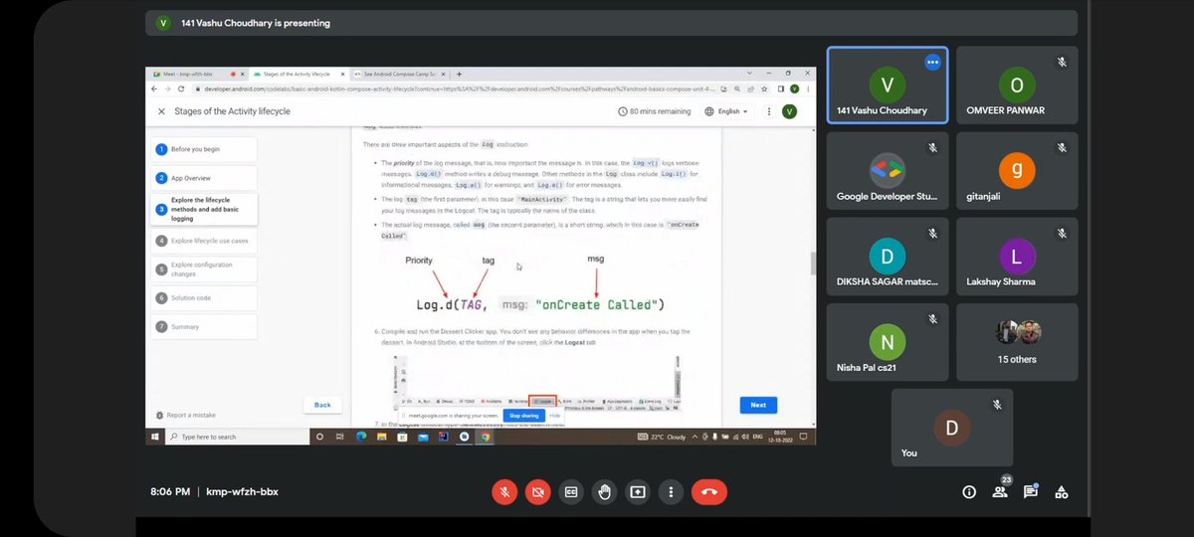Click the Type here to search box
Screen dimensions: 1194x537
click(238, 437)
